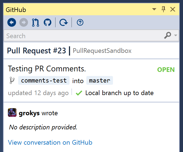Click the Local branch up to date text
The width and height of the screenshot is (183, 152).
tap(119, 93)
